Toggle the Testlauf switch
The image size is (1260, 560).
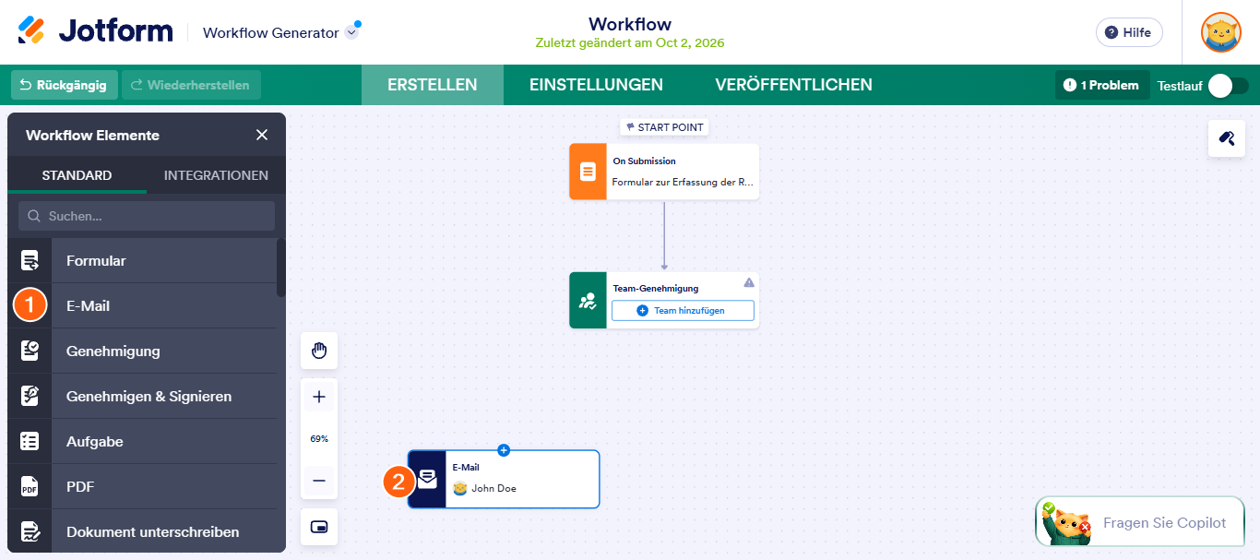click(x=1229, y=86)
